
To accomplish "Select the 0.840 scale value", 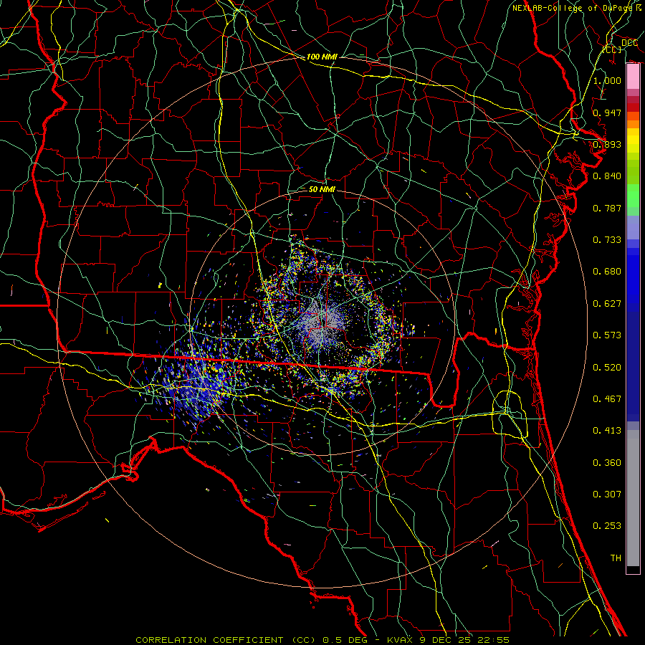I will click(x=607, y=176).
